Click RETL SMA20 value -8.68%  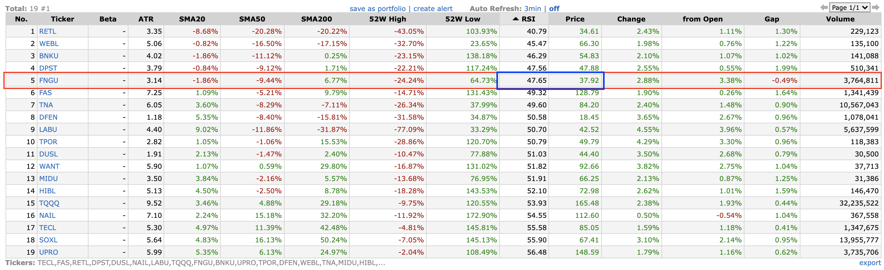(205, 32)
